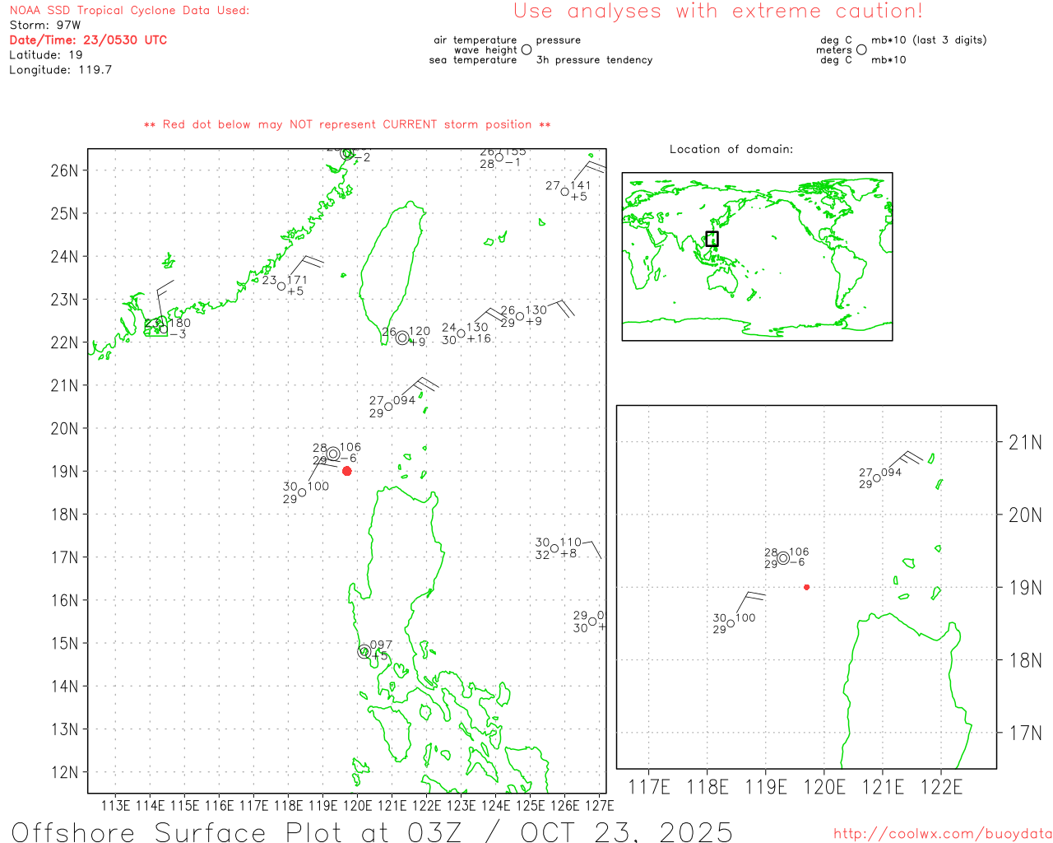The height and width of the screenshot is (843, 1053).
Task: Click the station marker with pressure 097
Action: click(364, 651)
